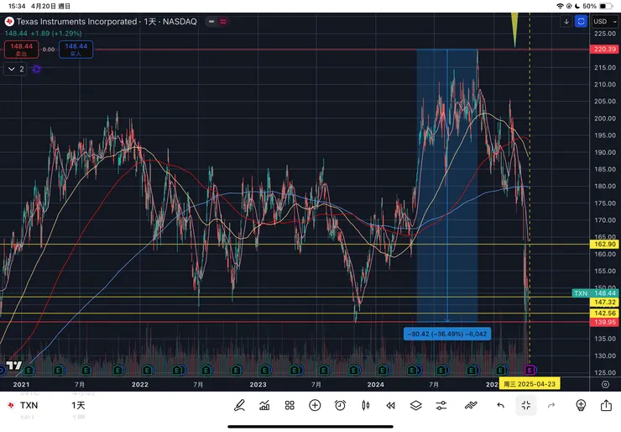Exit fullscreen using the collapse arrows icon
The height and width of the screenshot is (432, 621).
point(526,405)
